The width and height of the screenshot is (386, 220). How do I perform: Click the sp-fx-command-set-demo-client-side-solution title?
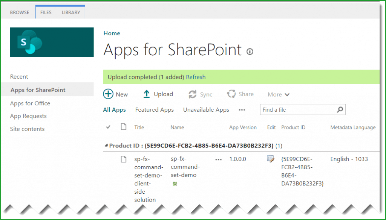click(149, 179)
